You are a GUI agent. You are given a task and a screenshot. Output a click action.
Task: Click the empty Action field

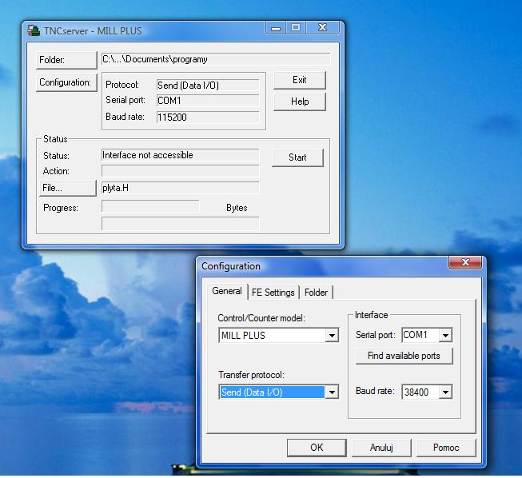pyautogui.click(x=180, y=171)
